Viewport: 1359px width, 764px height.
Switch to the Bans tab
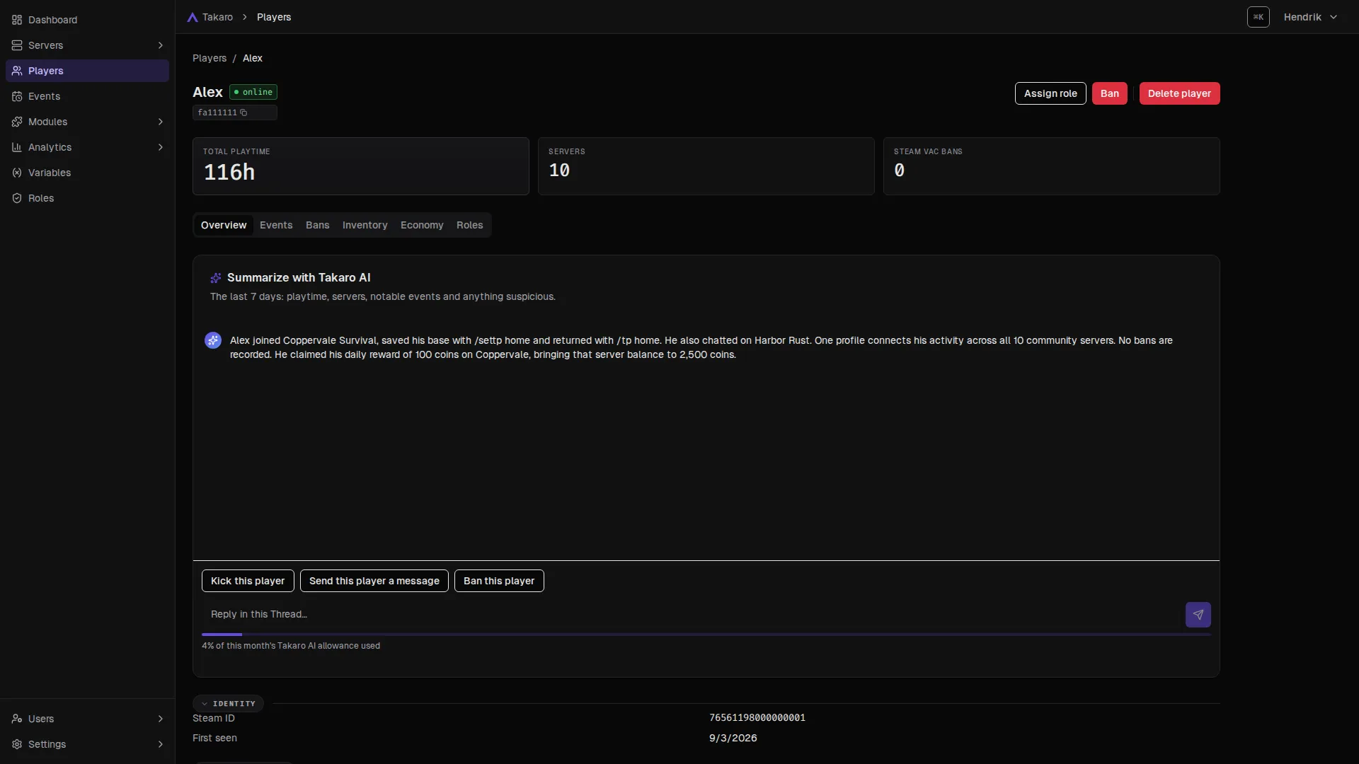pyautogui.click(x=317, y=225)
